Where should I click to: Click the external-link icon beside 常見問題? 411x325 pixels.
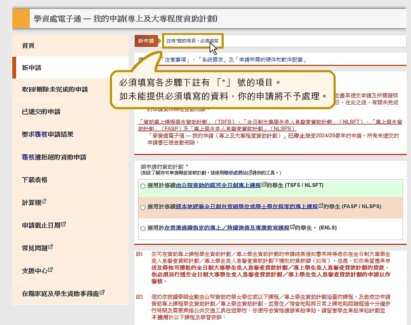pos(50,247)
